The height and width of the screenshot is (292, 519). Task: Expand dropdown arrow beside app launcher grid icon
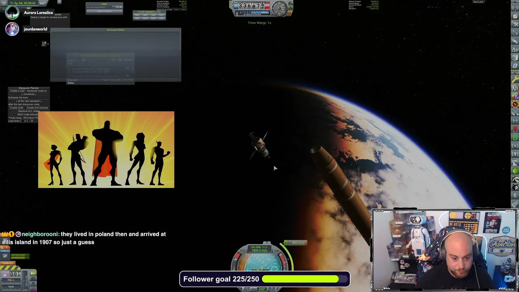click(x=48, y=44)
